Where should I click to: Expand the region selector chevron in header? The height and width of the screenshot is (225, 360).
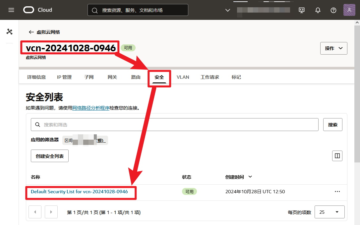[x=227, y=10]
